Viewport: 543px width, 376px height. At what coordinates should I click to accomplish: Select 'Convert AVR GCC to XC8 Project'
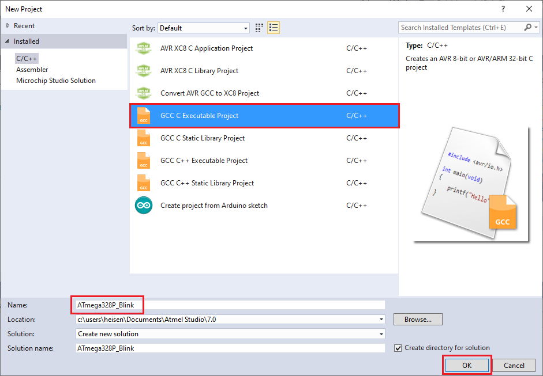click(264, 93)
